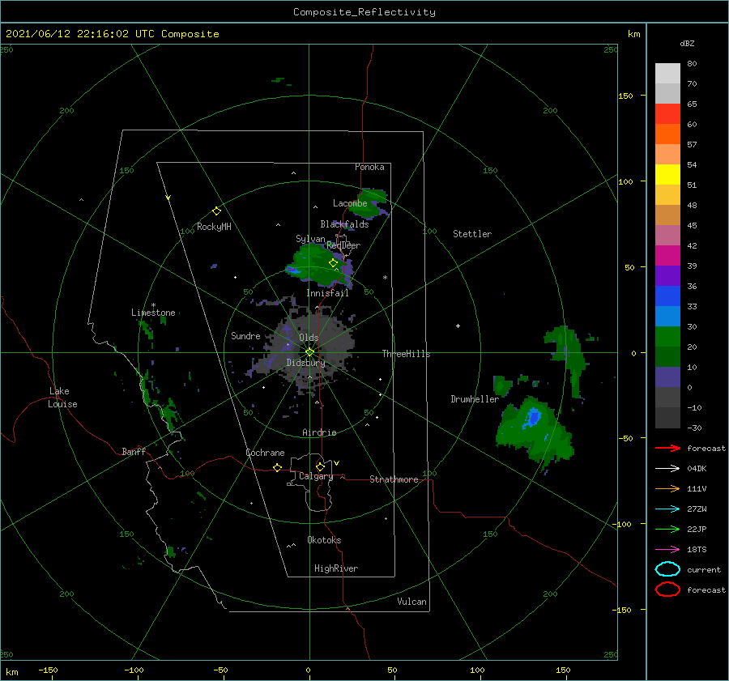This screenshot has width=729, height=681.
Task: Click the Blackfalds town label
Action: (x=344, y=224)
